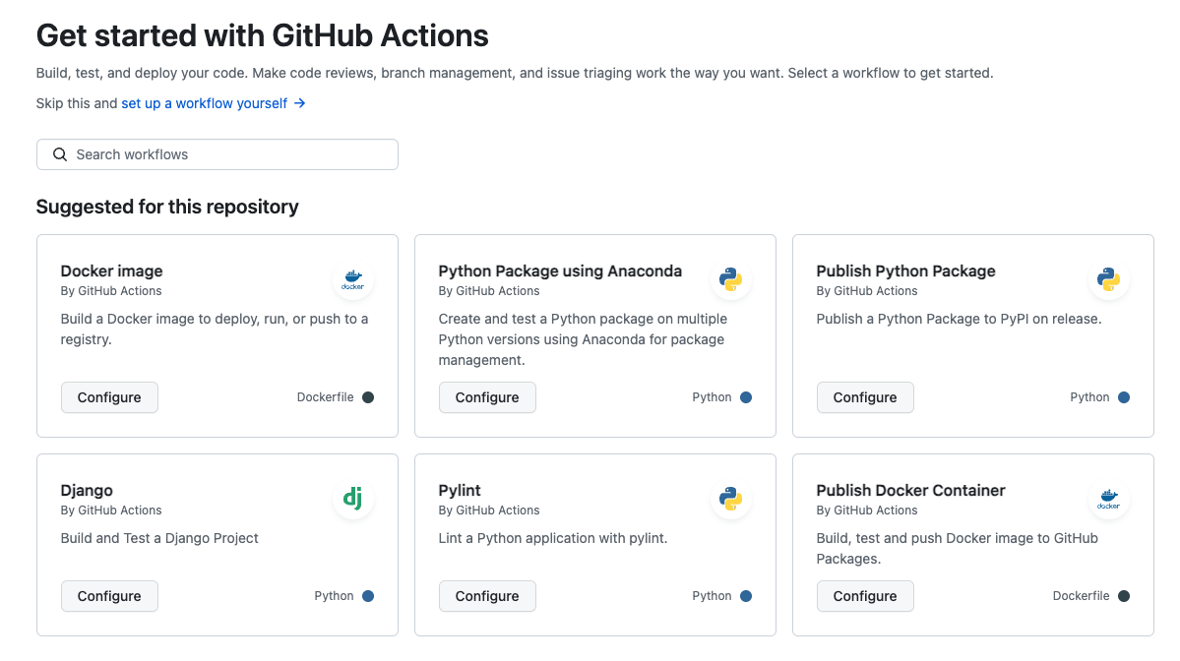
Task: Click Python logo on Python Package using Anaconda card
Action: [730, 280]
